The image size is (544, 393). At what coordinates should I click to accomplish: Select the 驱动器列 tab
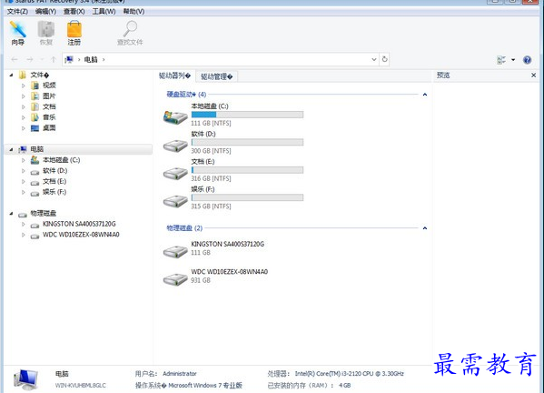(x=174, y=76)
